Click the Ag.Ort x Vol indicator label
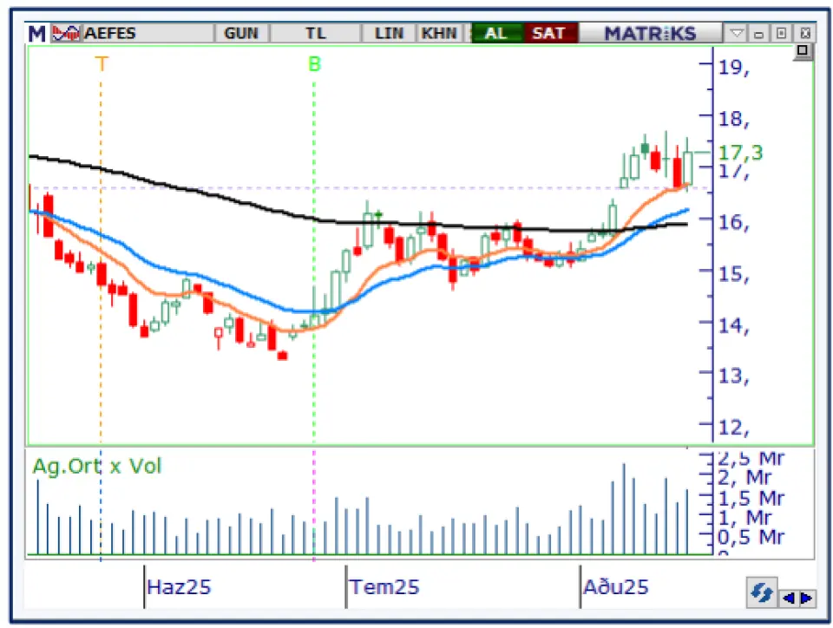This screenshot has width=833, height=628. point(97,466)
